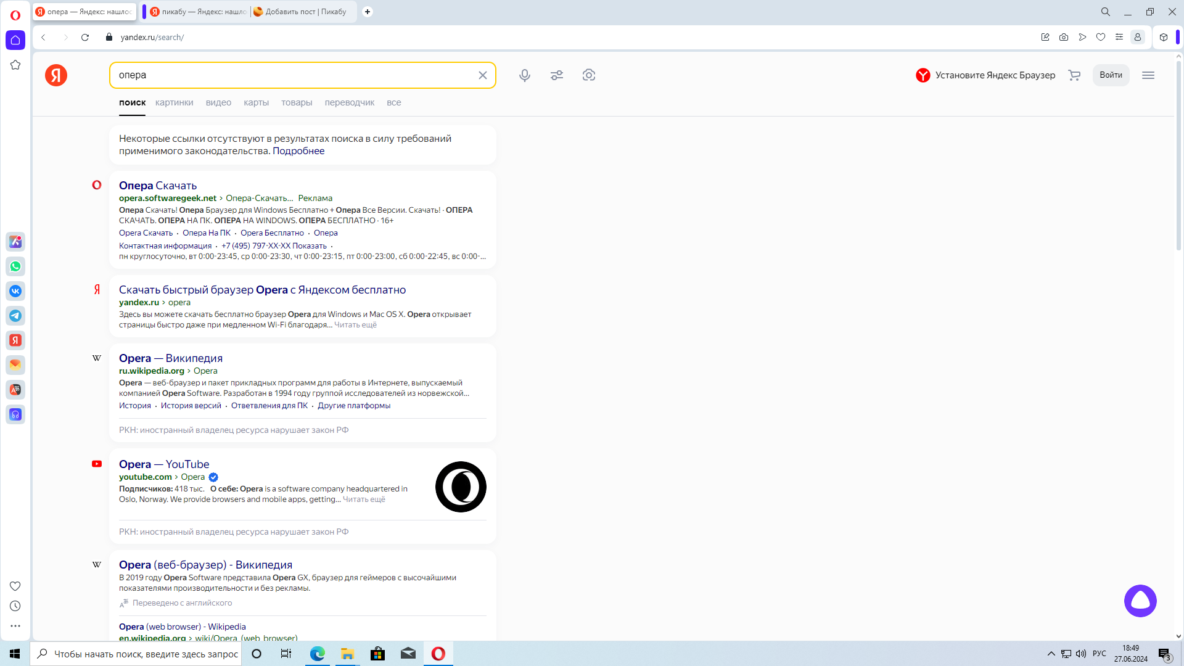
Task: Open the Opera main menu logo
Action: [x=15, y=15]
